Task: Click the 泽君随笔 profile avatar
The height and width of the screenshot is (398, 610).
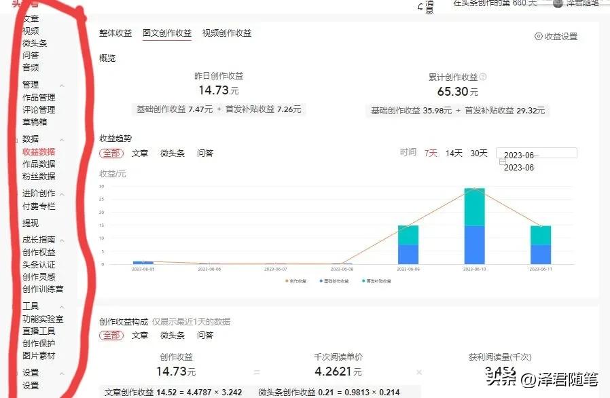Action: (x=558, y=3)
